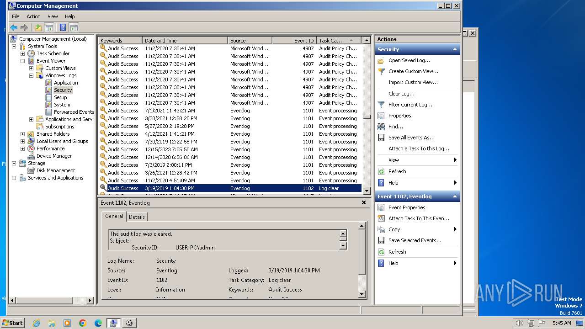Screen dimensions: 585x329
Task: Click the Up one level toolbar icon
Action: (38, 28)
